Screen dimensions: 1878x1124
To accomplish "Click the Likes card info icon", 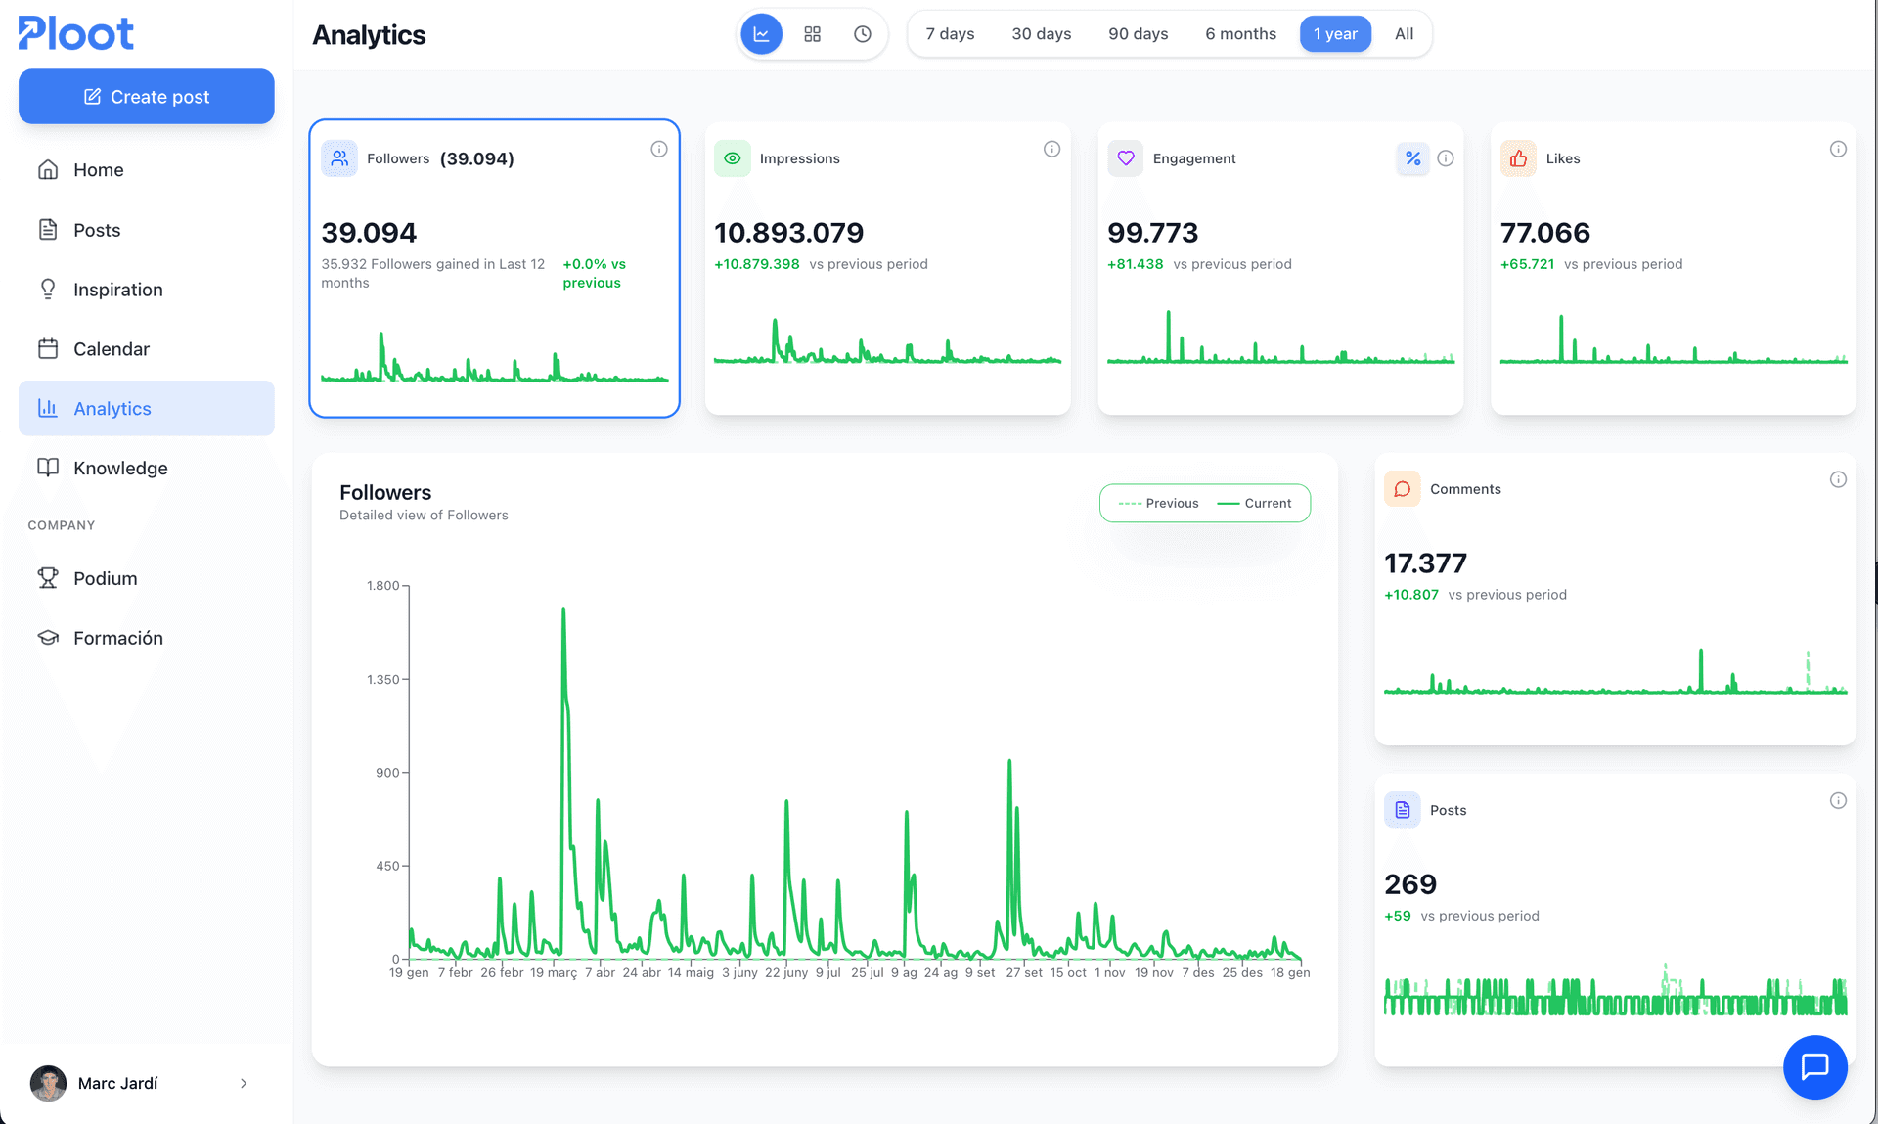I will tap(1838, 149).
